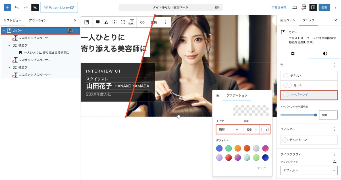Screen dimensions: 341x180
Task: Toggle the settings sidebar panel icon
Action: pyautogui.click(x=313, y=7)
